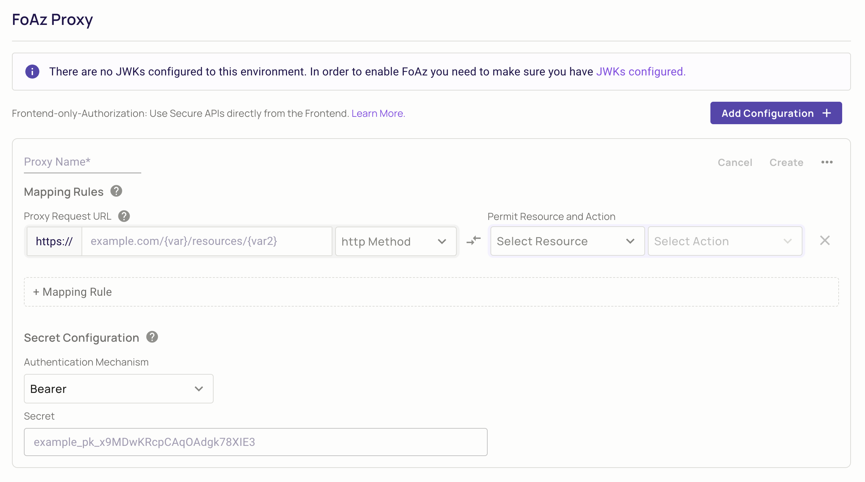Open the three-dots more options menu
Viewport: 865px width, 482px height.
tap(827, 162)
